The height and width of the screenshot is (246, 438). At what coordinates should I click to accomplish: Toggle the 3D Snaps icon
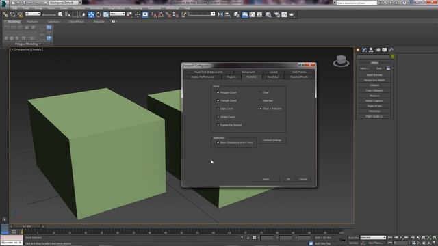pos(153,14)
